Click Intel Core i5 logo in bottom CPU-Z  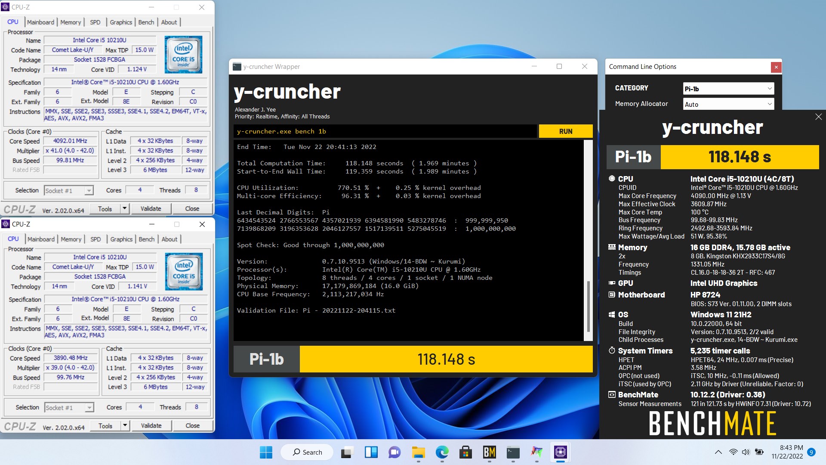[184, 271]
